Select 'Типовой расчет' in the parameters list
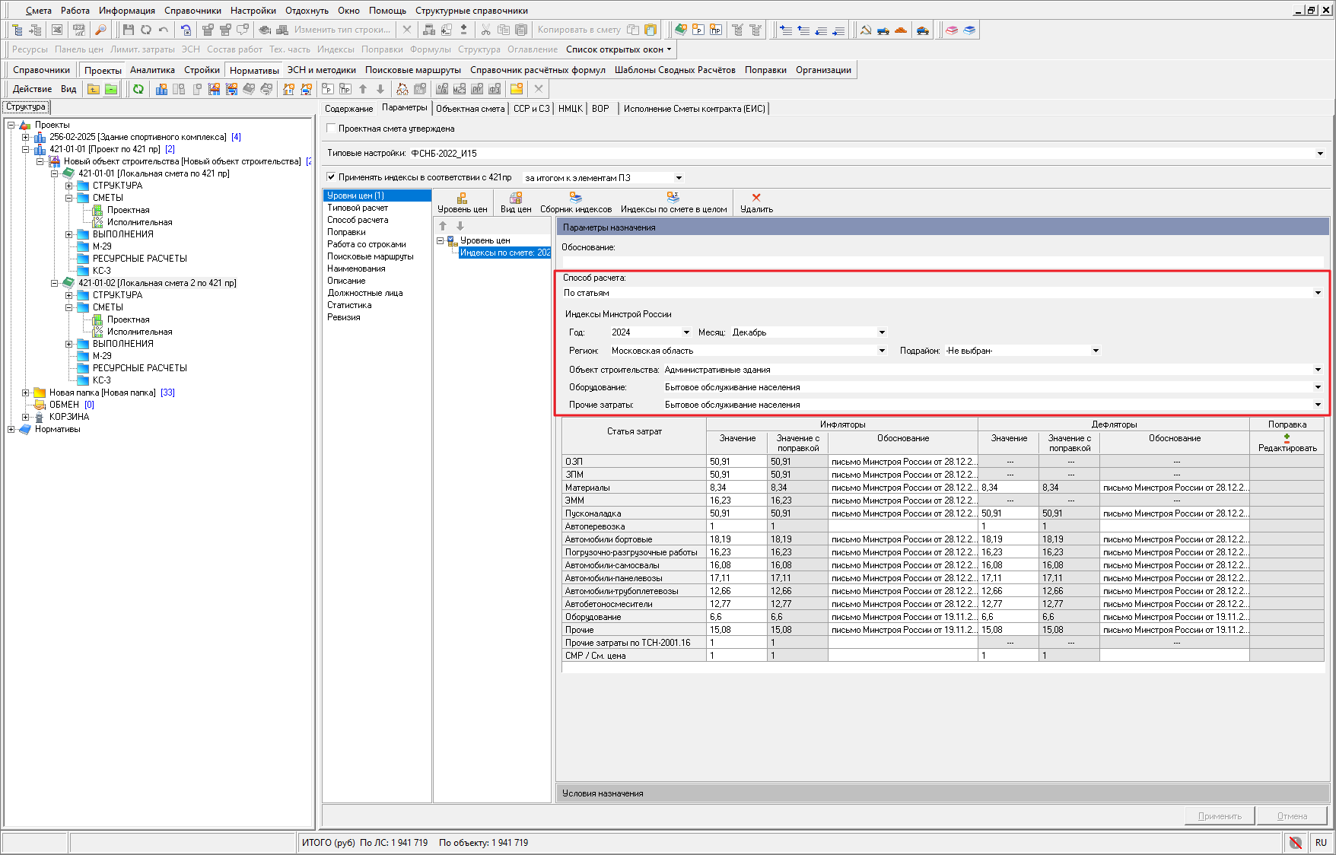Image resolution: width=1336 pixels, height=855 pixels. click(x=358, y=208)
